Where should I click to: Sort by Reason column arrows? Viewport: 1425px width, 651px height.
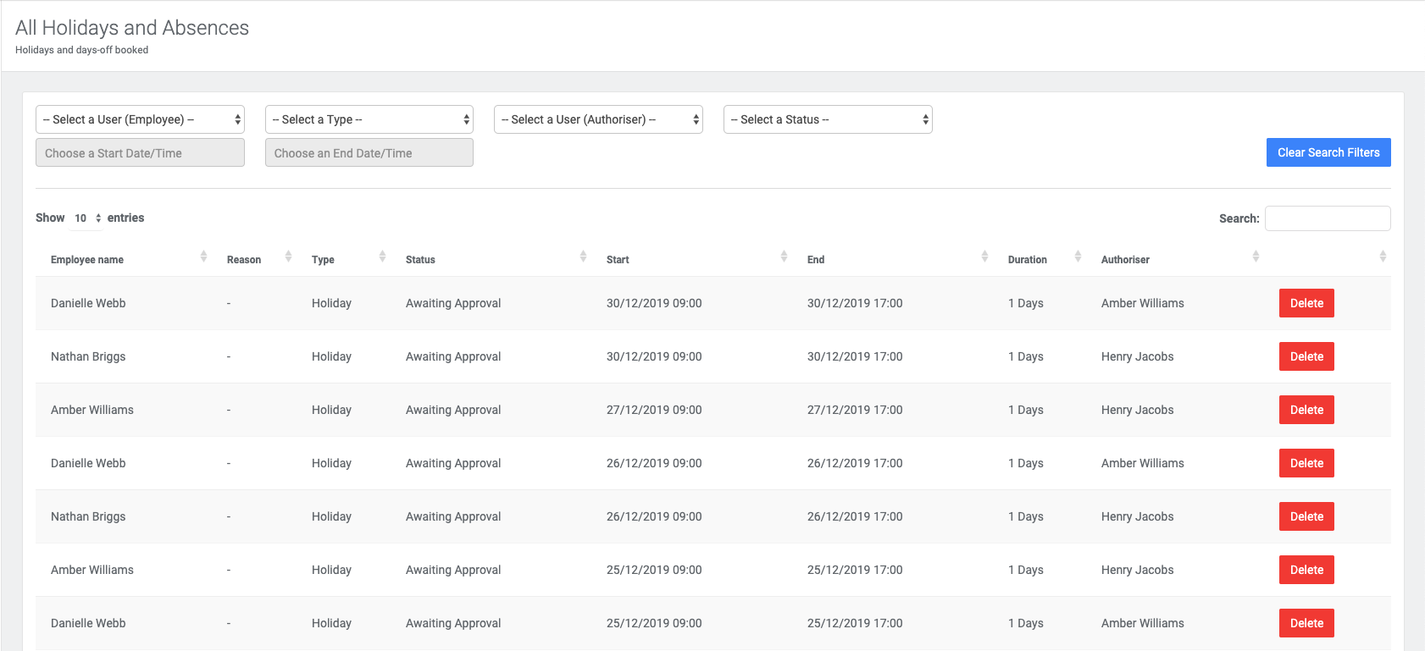(x=288, y=257)
